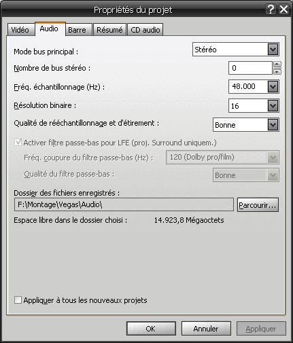Toggle Activer filtre passe-bas pour LFE checkbox

[x=18, y=143]
